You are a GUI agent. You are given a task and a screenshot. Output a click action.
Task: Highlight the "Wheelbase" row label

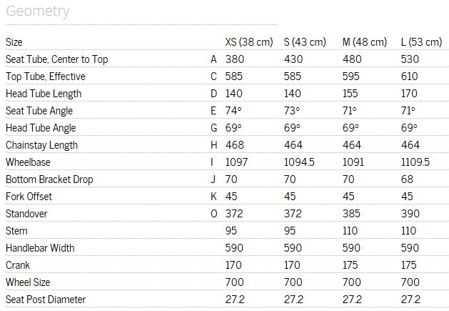coord(28,162)
